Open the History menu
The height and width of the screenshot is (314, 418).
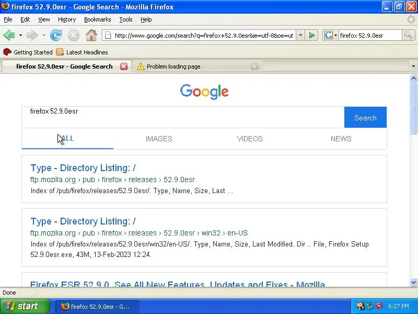click(67, 19)
